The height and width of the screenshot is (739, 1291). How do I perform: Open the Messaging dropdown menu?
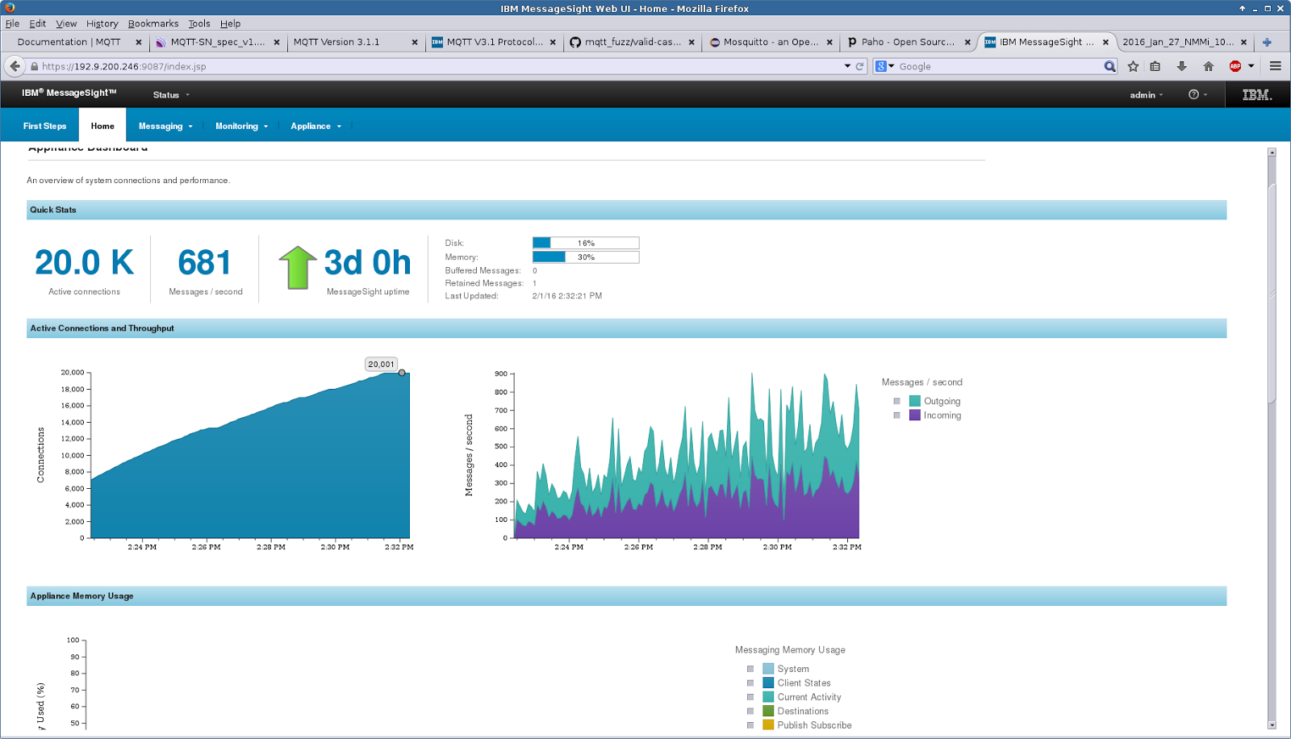165,126
